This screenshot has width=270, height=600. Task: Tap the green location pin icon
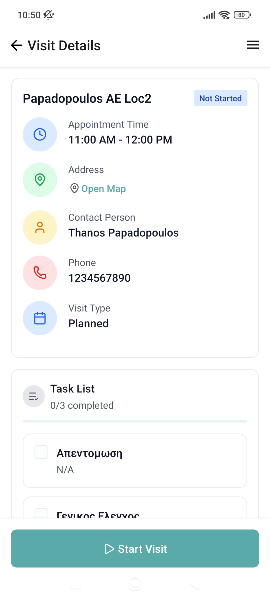40,180
